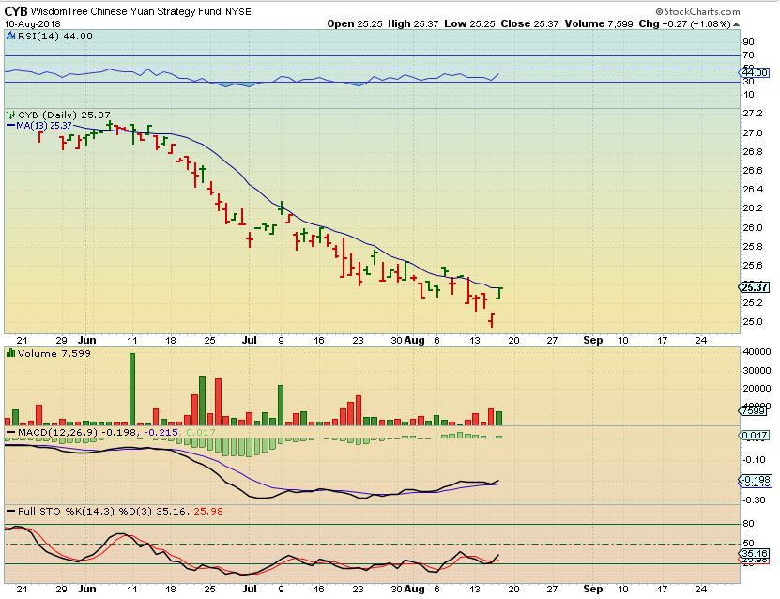
Task: Click the Aug label on bottom date axis
Action: tap(415, 591)
